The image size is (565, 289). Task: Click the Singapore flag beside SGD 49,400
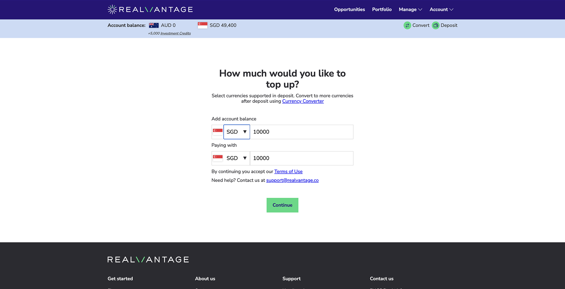click(202, 25)
